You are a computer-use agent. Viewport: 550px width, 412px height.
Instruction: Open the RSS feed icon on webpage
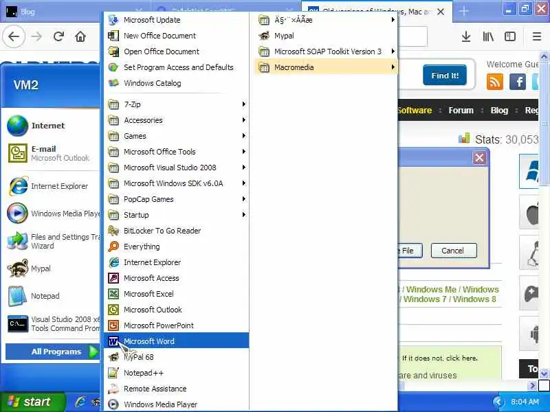(x=494, y=82)
